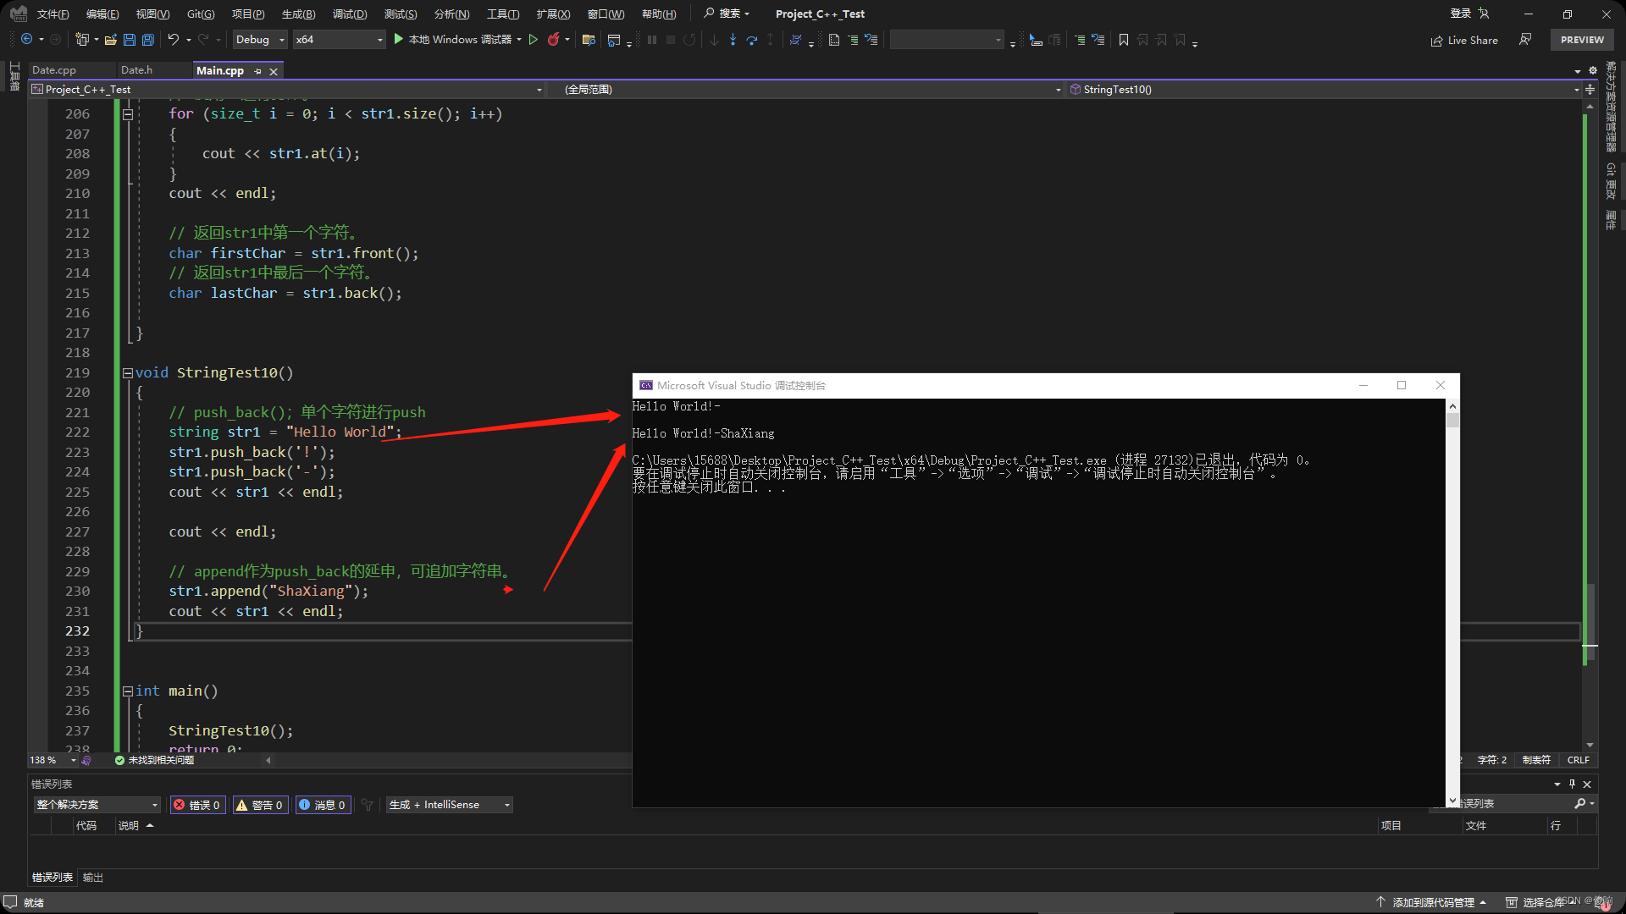Image resolution: width=1626 pixels, height=914 pixels.
Task: Open the Git(G) menu
Action: (x=201, y=14)
